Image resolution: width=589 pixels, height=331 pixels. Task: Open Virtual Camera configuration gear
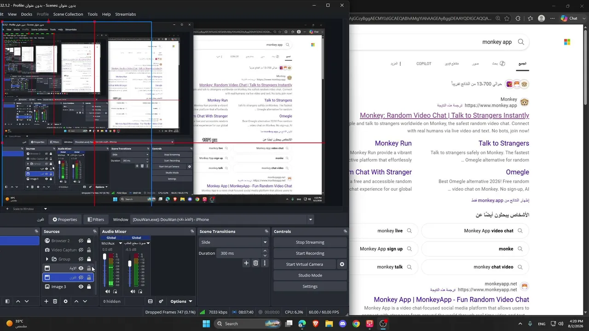(x=342, y=264)
